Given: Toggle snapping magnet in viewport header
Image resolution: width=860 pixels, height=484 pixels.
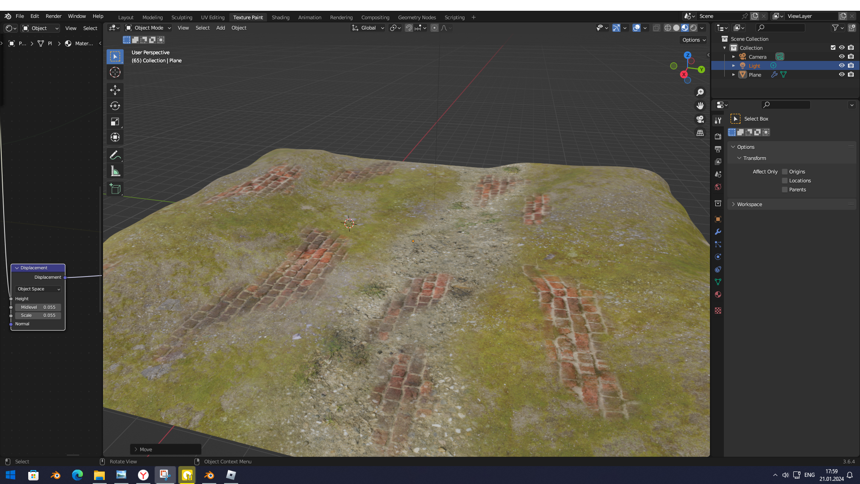Looking at the screenshot, I should pyautogui.click(x=408, y=28).
